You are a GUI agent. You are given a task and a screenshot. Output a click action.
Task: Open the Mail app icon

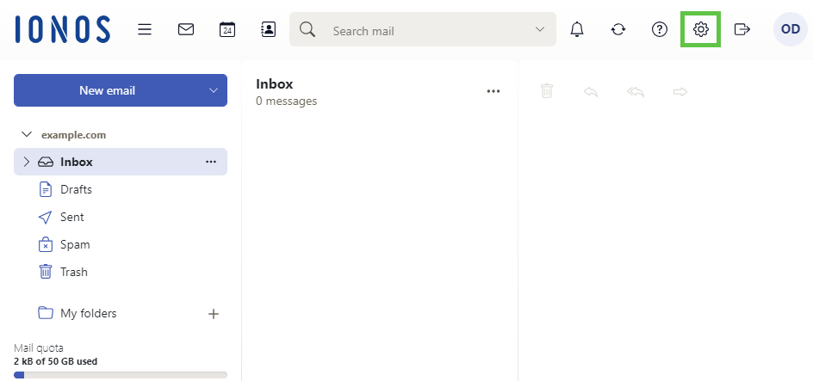tap(186, 29)
